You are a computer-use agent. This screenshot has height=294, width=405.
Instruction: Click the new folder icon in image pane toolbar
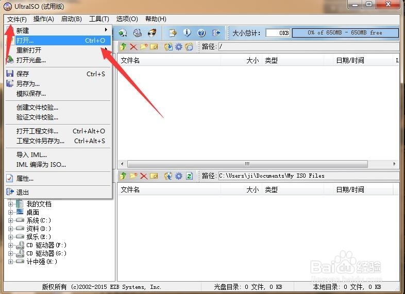pos(144,47)
